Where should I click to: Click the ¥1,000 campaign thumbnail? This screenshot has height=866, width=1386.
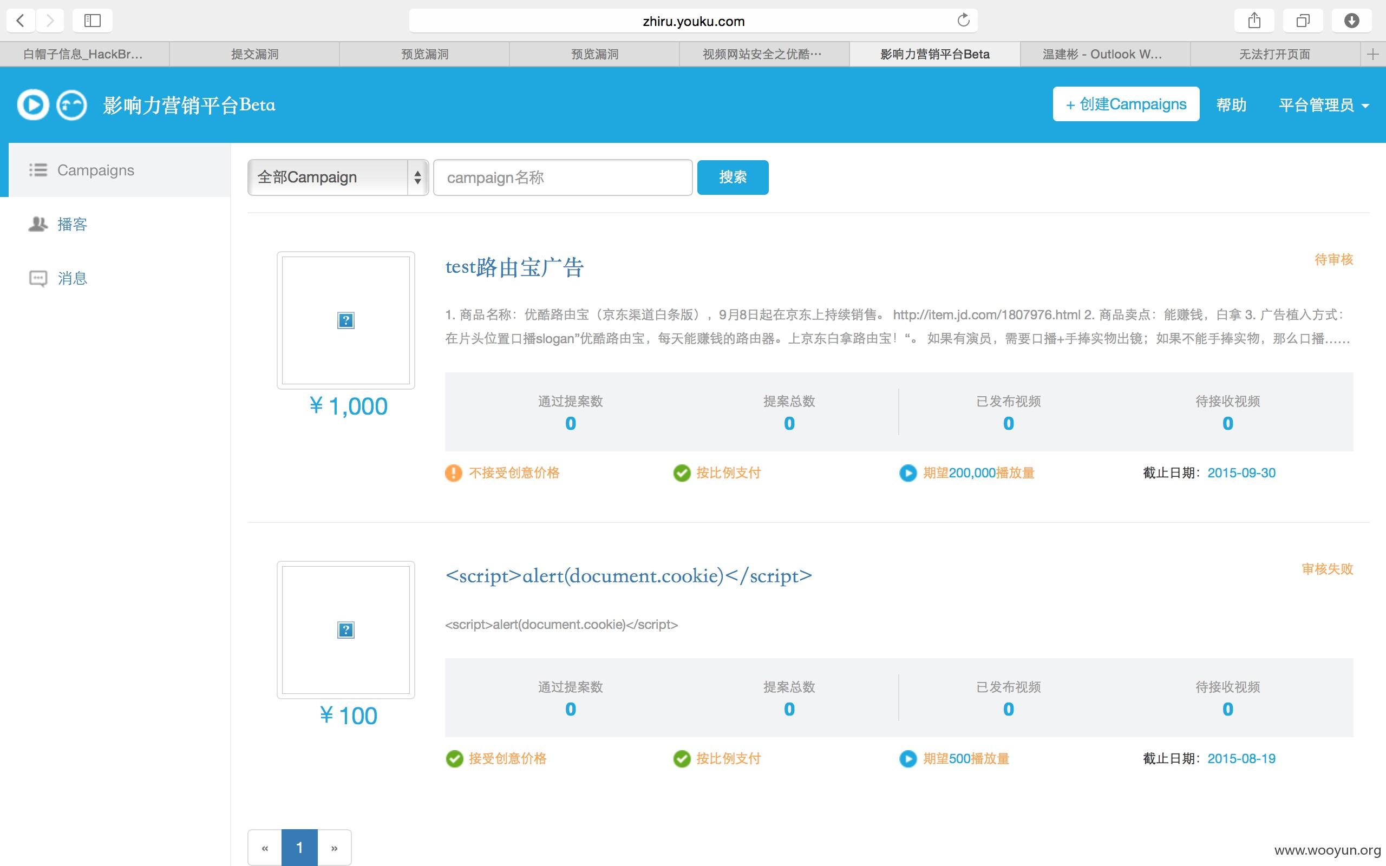pyautogui.click(x=346, y=320)
